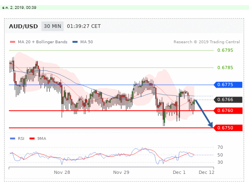Click the 9MA red legend swatch
The width and height of the screenshot is (249, 186).
coord(32,139)
